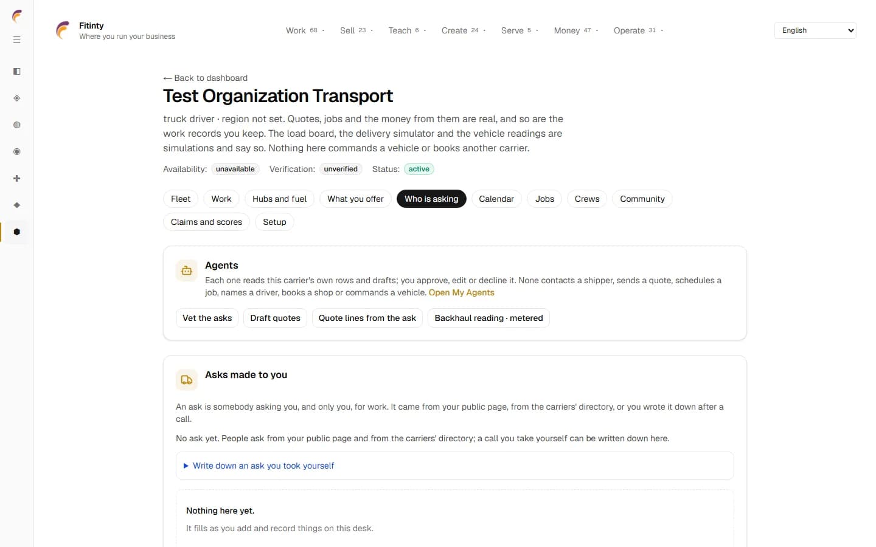Open the Sell dropdown menu

pos(356,30)
